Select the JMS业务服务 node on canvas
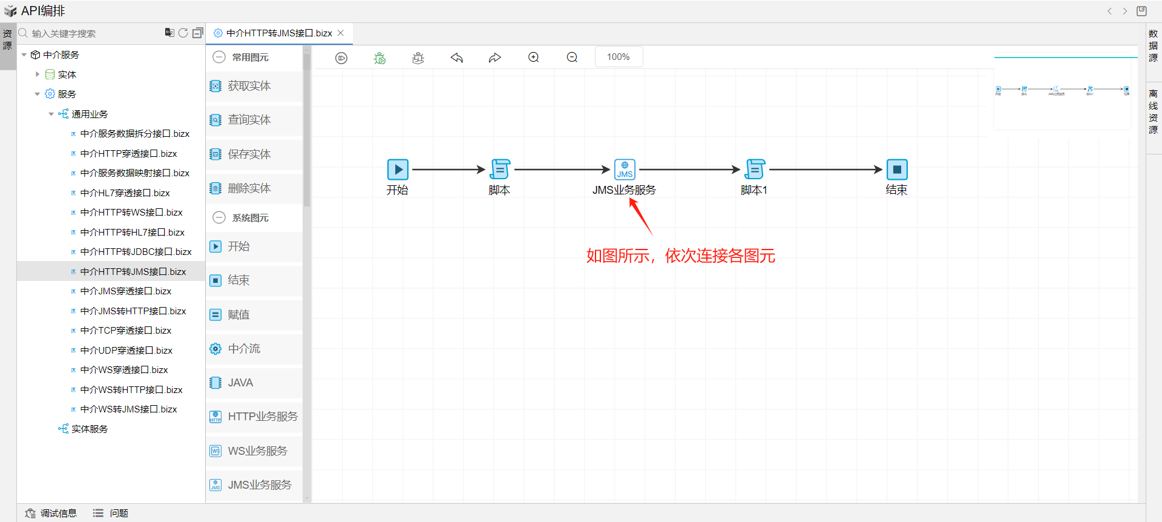 coord(625,170)
